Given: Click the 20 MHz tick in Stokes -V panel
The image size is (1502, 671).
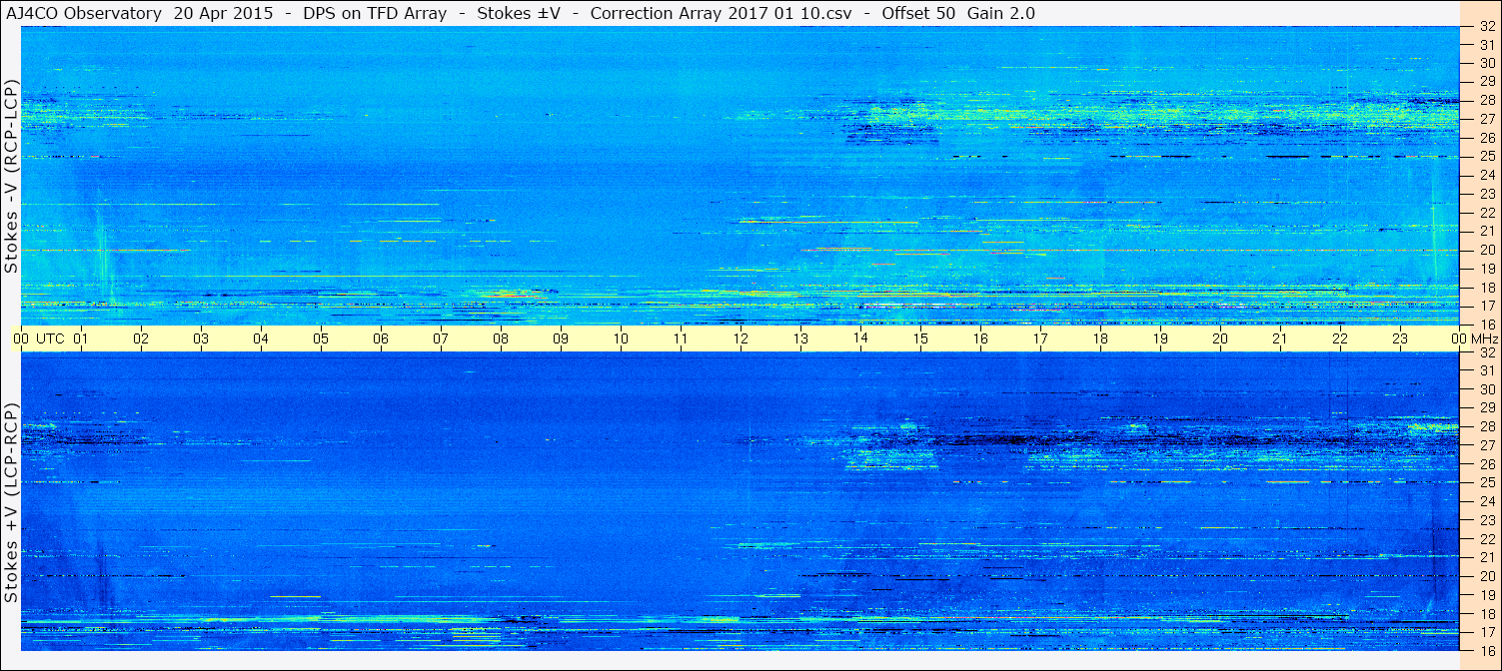Looking at the screenshot, I should coord(1486,250).
